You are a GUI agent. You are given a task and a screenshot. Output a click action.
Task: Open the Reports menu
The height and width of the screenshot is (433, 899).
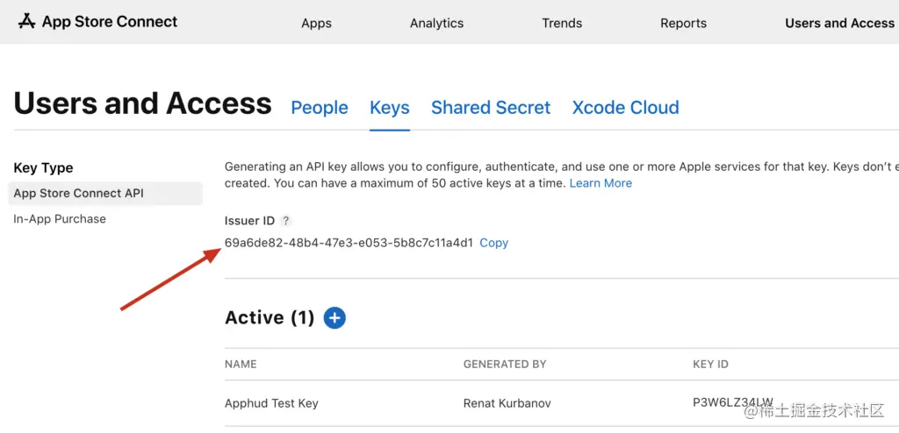point(683,24)
